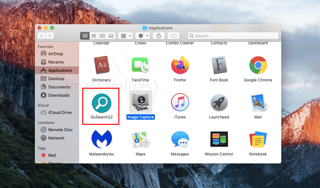Screen dimensions: 320x188
Task: Go back with the left chevron button
Action: [x=41, y=36]
